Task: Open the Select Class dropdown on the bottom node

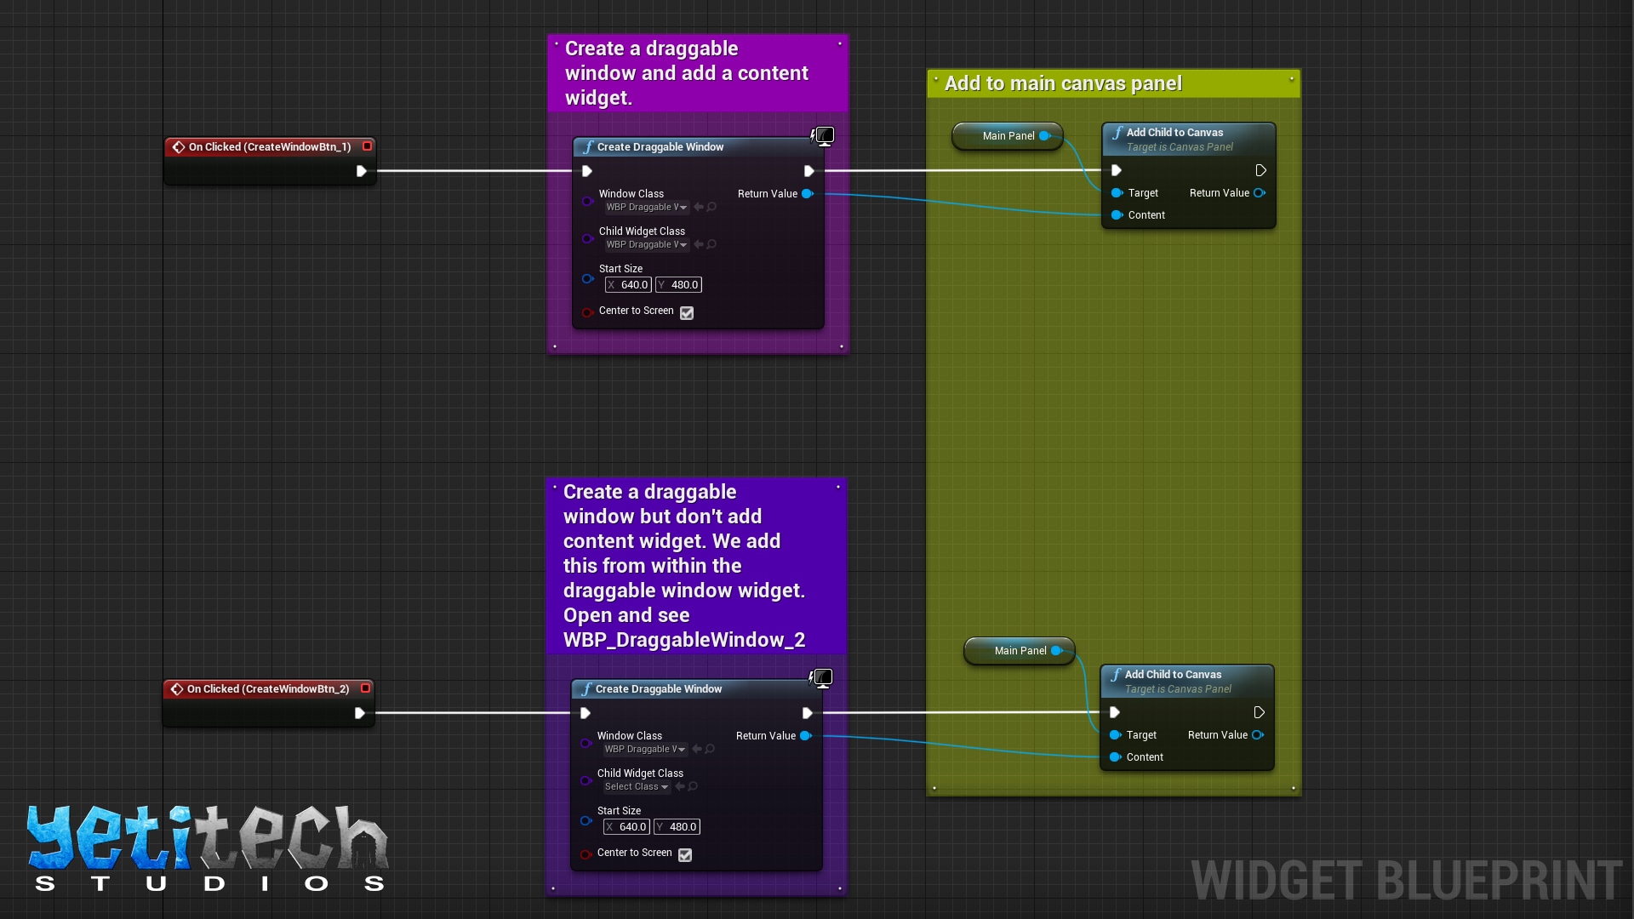Action: tap(635, 787)
